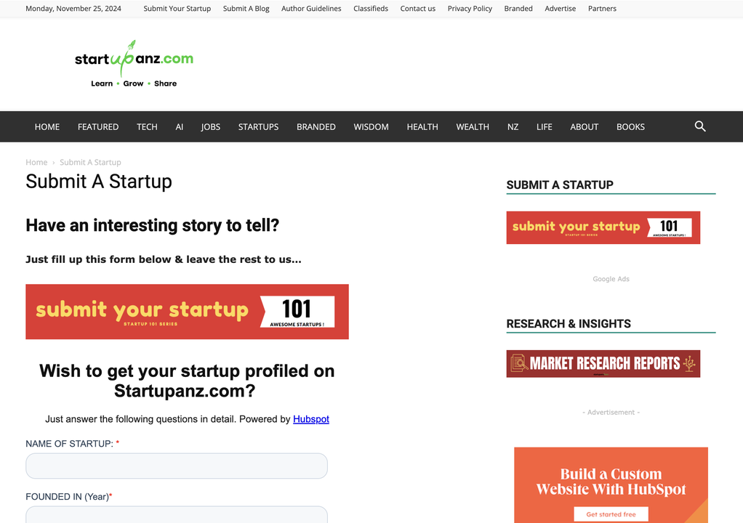Screen dimensions: 743x523
Task: Click the large submit your startup banner
Action: point(187,312)
